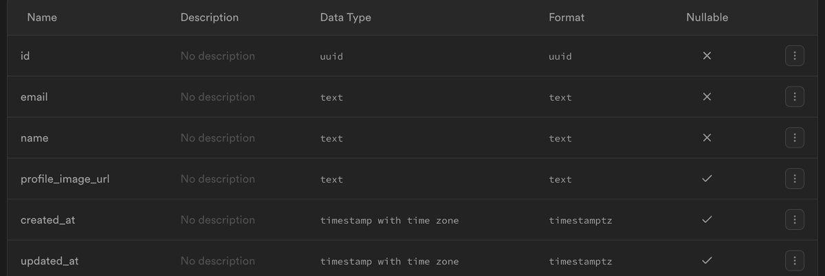Open the three-dot menu for id column

point(794,56)
